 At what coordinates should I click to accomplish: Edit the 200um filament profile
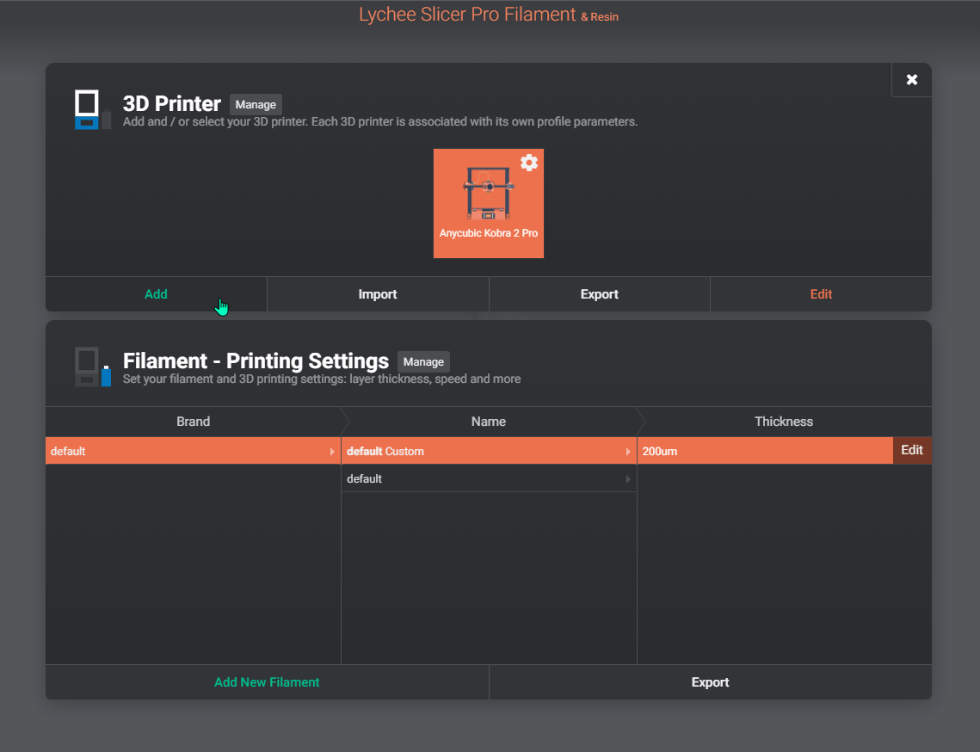pyautogui.click(x=911, y=450)
